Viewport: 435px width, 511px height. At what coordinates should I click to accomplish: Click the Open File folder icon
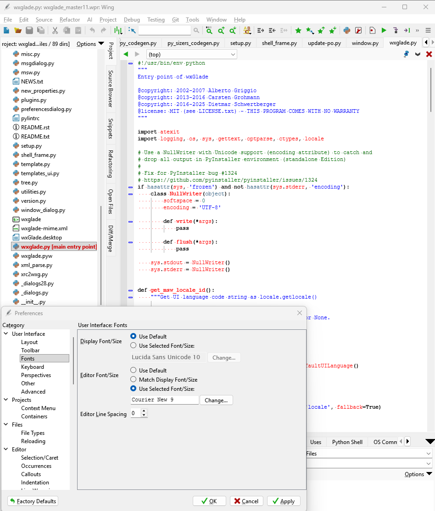tap(18, 30)
